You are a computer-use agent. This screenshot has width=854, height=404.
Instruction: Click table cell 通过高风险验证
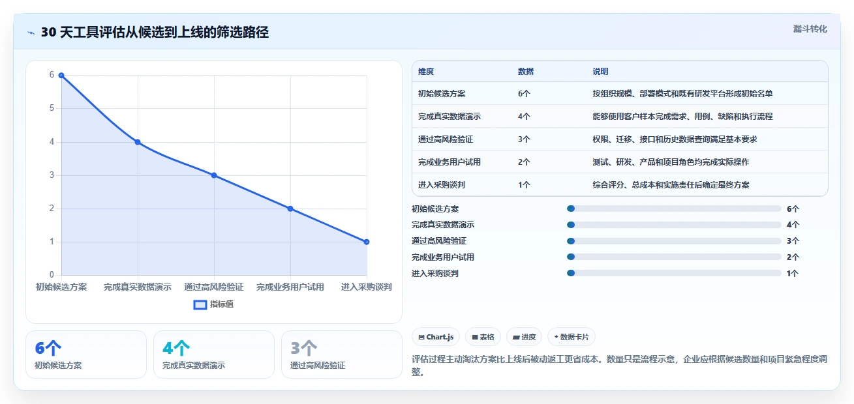(446, 139)
